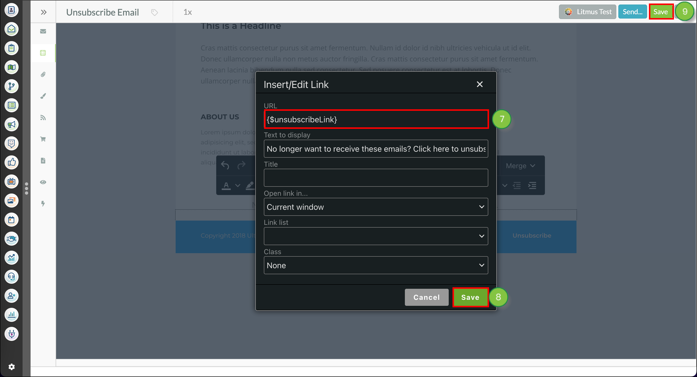The width and height of the screenshot is (697, 377).
Task: Click the decrease indent icon
Action: pyautogui.click(x=517, y=186)
